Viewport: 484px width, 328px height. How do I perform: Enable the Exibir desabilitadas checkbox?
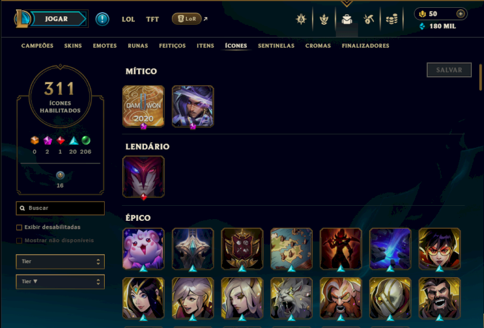pyautogui.click(x=19, y=228)
